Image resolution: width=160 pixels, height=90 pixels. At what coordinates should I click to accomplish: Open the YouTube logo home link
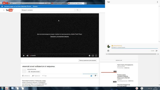9,10
